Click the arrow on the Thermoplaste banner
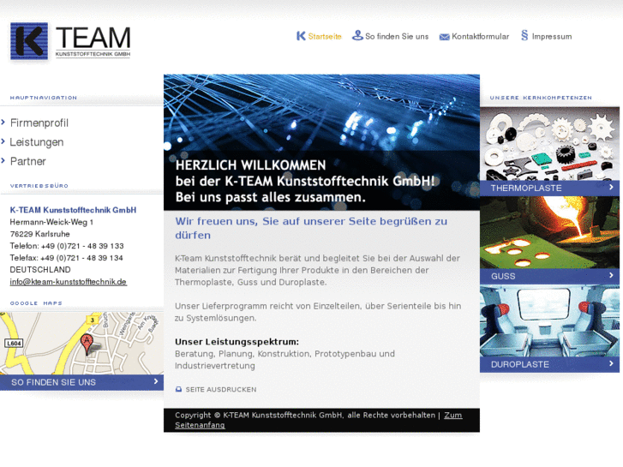The image size is (623, 467). coord(611,187)
